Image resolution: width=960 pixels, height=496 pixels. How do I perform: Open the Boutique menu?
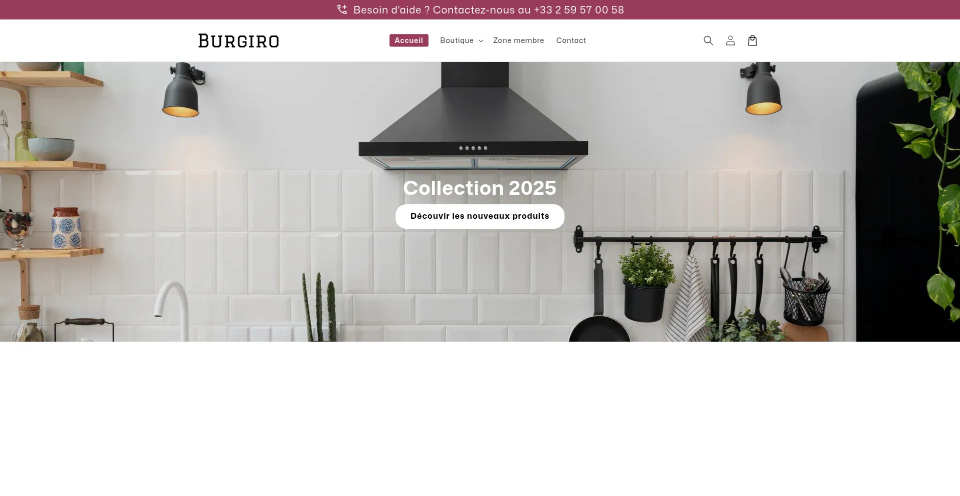[456, 40]
